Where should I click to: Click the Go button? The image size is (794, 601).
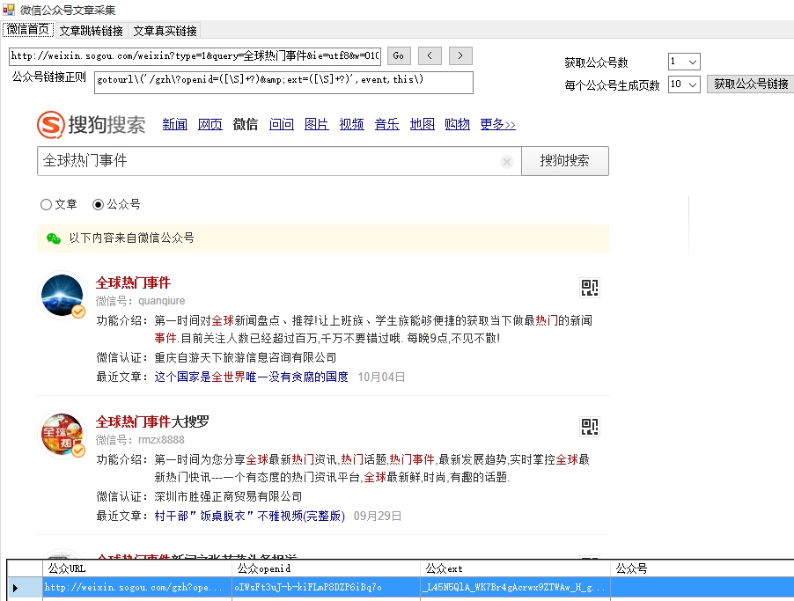[399, 55]
